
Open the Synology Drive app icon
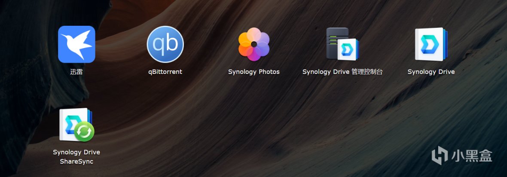pos(431,44)
